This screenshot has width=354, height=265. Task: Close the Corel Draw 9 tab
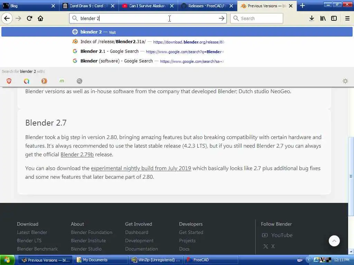tap(113, 6)
